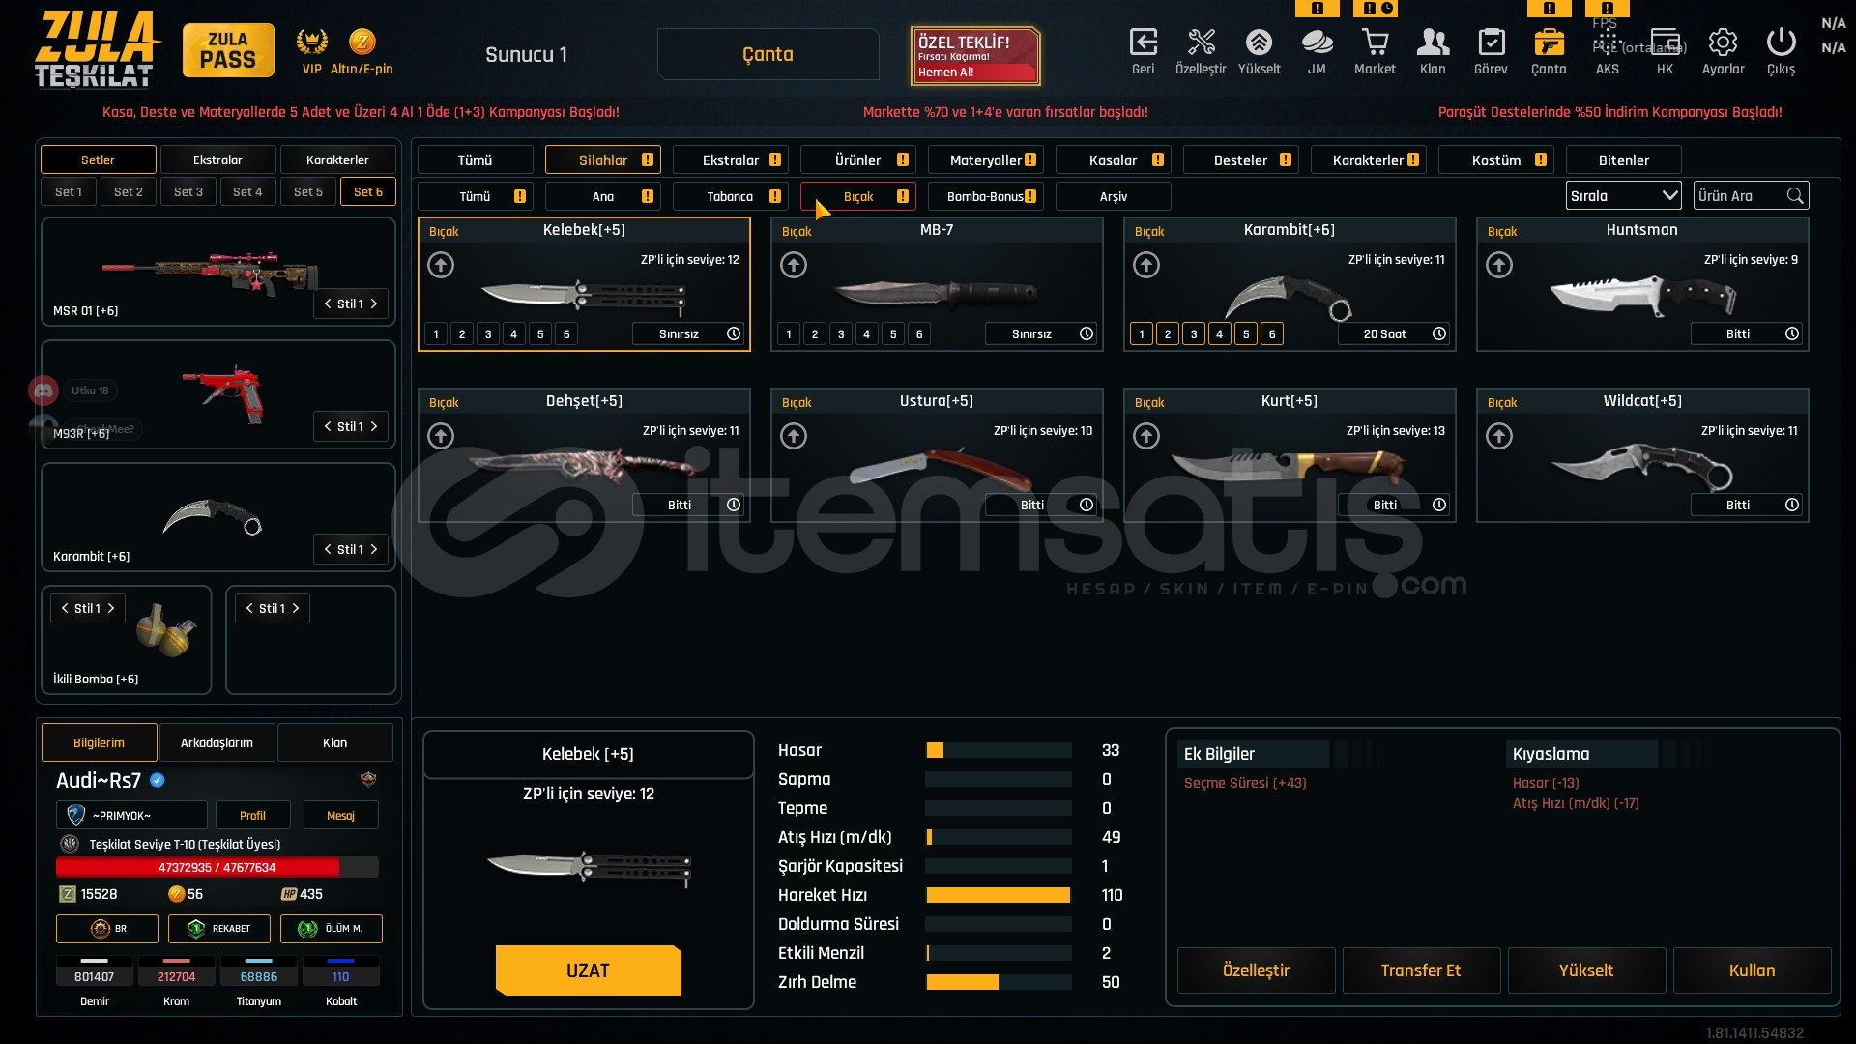Viewport: 1856px width, 1044px height.
Task: Click previous style arrow for Karambit set slot
Action: (x=328, y=550)
